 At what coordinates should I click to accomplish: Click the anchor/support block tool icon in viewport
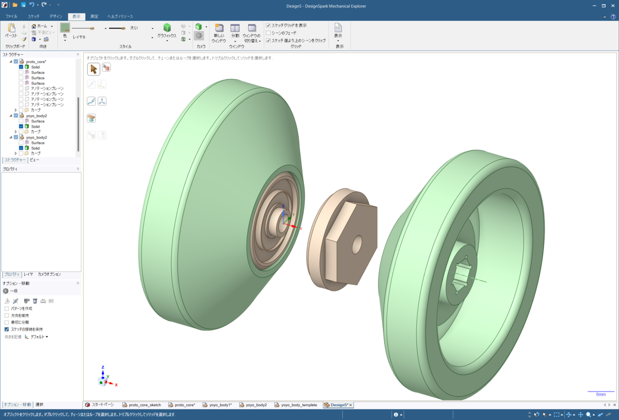tap(91, 118)
